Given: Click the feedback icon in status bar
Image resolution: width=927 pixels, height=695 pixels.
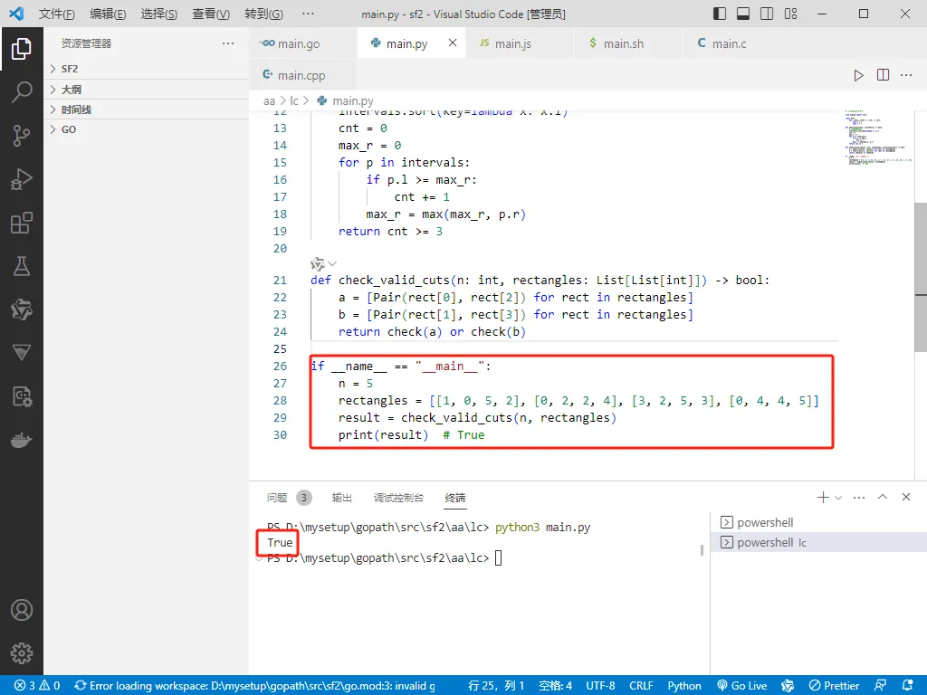Looking at the screenshot, I should pos(880,686).
